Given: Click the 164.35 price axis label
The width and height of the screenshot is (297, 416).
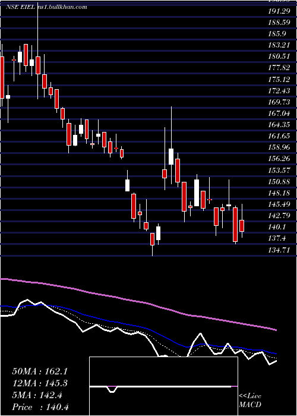Looking at the screenshot, I should pos(279,125).
